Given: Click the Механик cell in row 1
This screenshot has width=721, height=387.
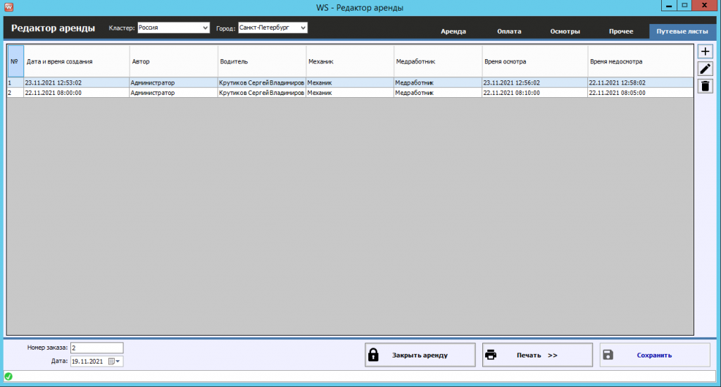Looking at the screenshot, I should [350, 83].
